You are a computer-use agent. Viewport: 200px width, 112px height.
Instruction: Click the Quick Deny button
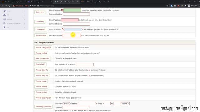click(40, 22)
